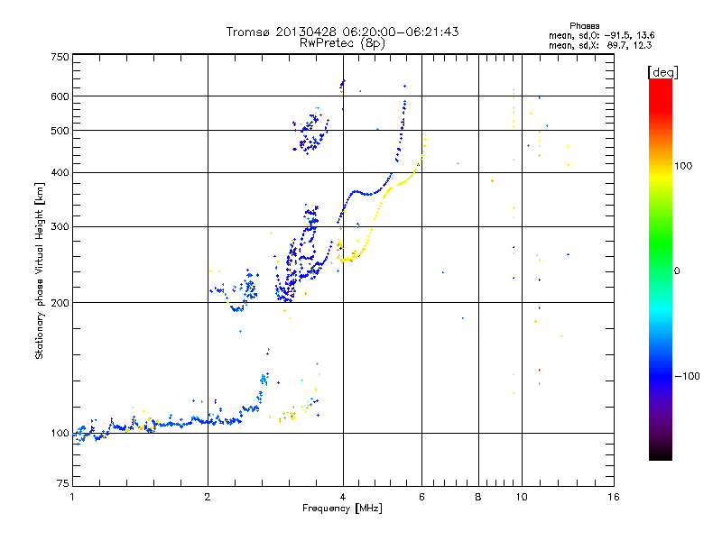
Task: Click the x-axis tick label '1'
Action: coord(72,497)
